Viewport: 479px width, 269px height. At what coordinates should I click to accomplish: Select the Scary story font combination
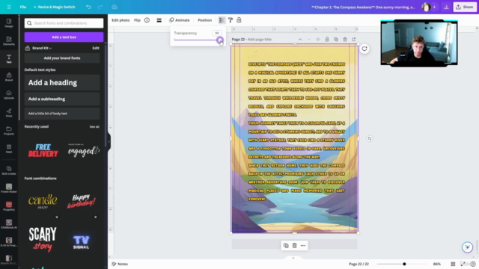(43, 239)
